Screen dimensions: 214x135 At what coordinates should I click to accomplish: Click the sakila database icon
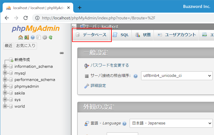pos(11,93)
